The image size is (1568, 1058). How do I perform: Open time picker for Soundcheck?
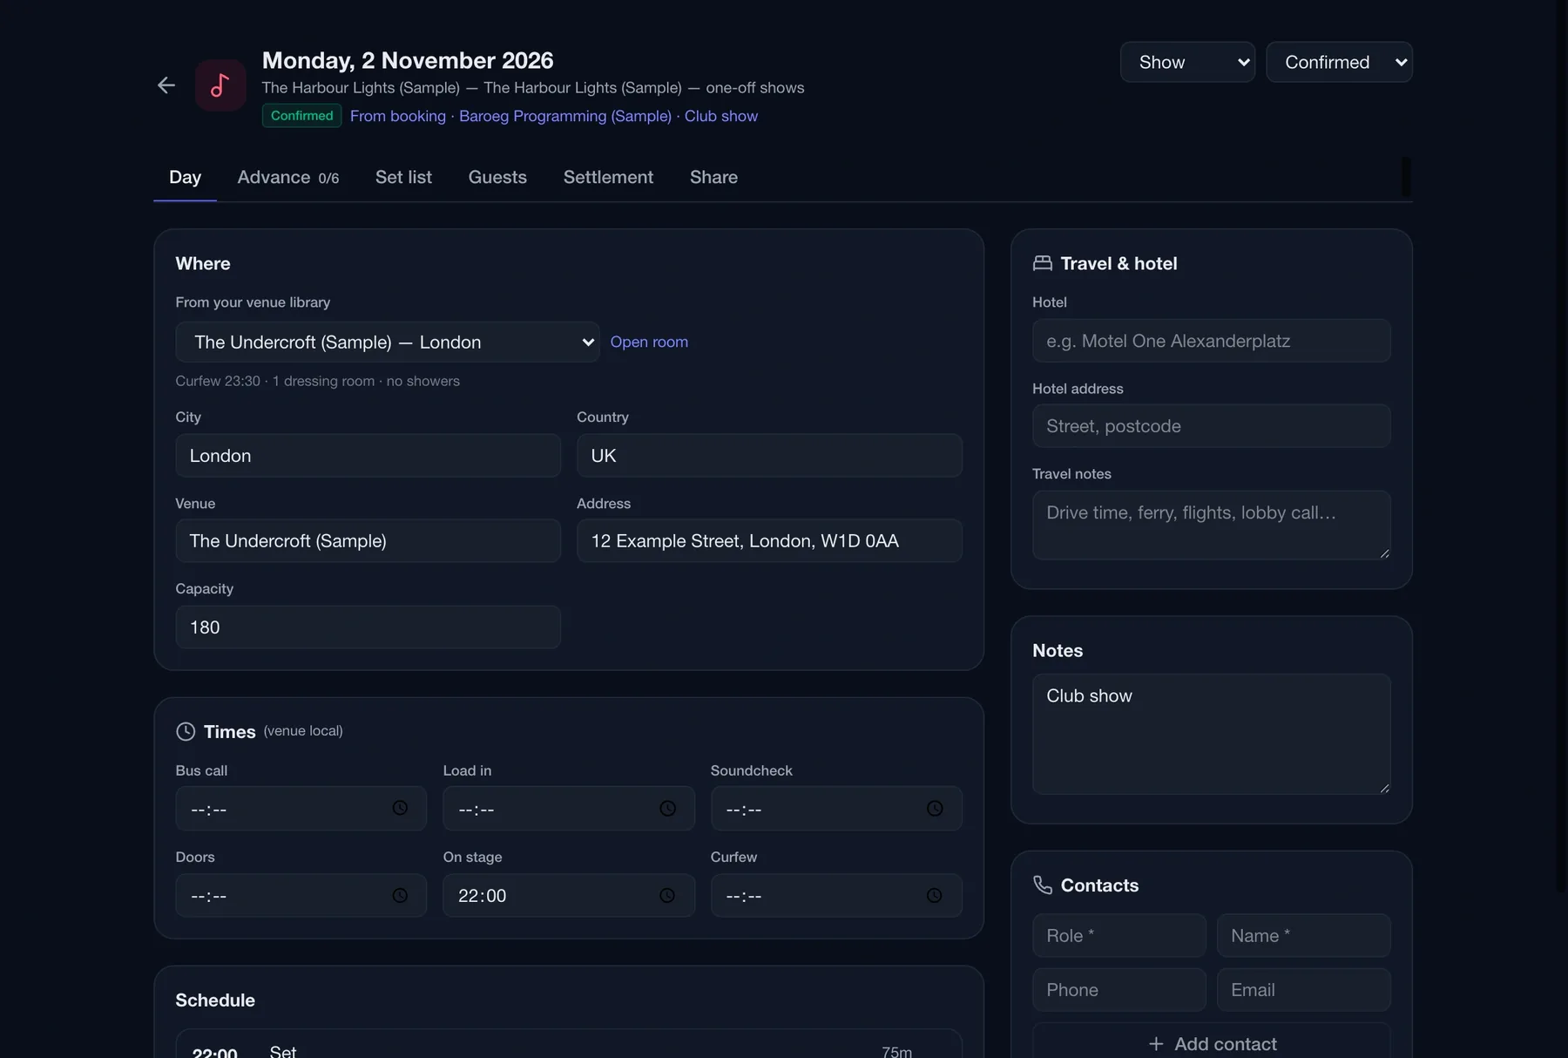coord(935,809)
